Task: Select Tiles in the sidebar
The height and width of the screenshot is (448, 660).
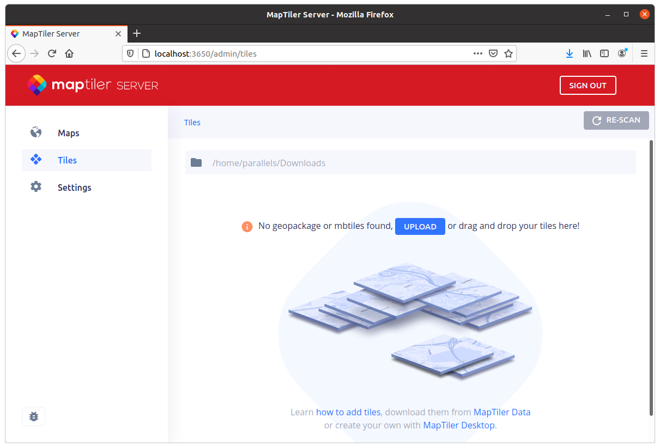Action: click(67, 160)
